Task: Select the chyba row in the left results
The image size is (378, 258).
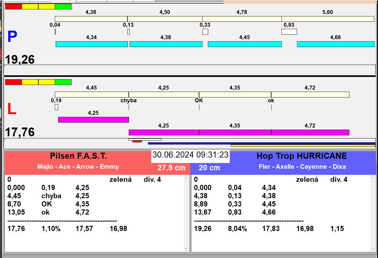Action: click(51, 196)
